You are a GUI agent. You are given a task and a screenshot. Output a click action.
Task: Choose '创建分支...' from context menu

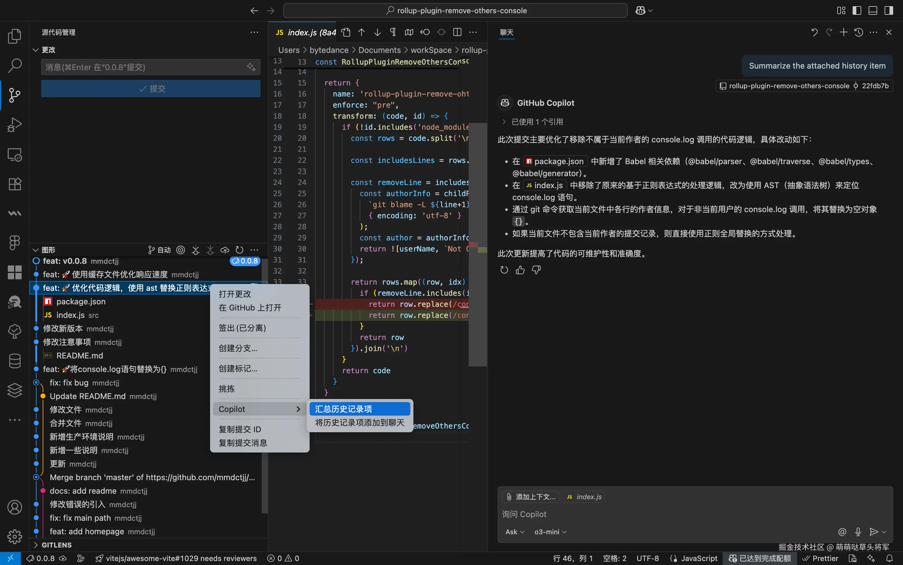pos(238,348)
